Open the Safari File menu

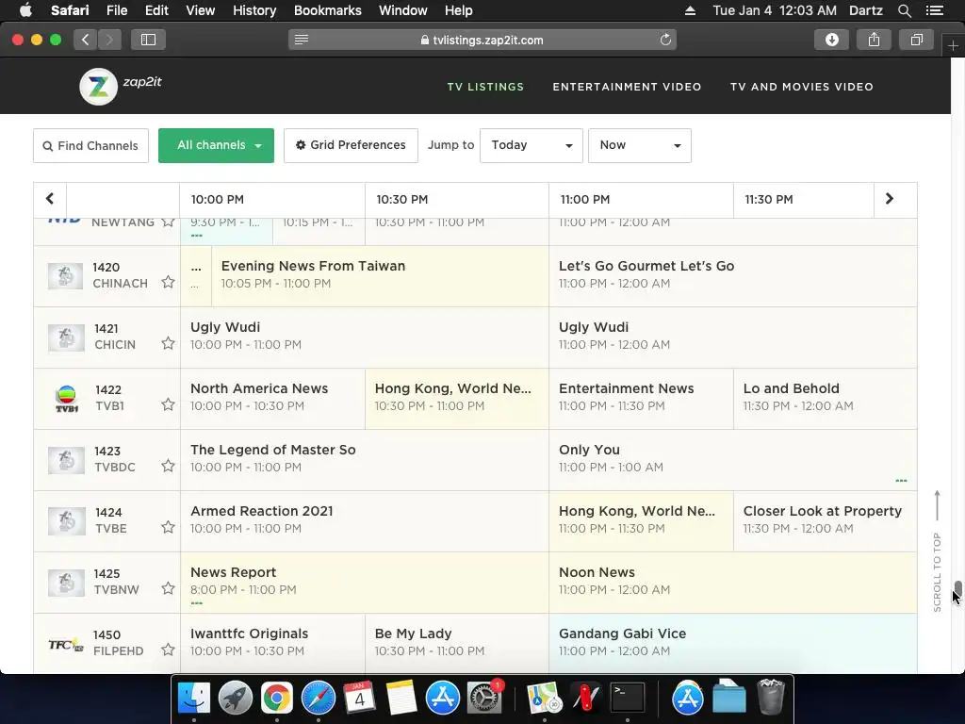[x=116, y=10]
